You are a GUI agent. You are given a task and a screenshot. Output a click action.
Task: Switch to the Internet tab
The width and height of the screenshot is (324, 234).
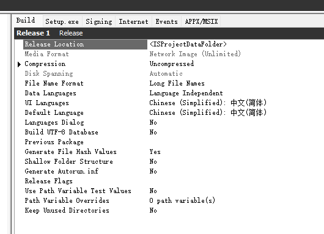pos(133,21)
